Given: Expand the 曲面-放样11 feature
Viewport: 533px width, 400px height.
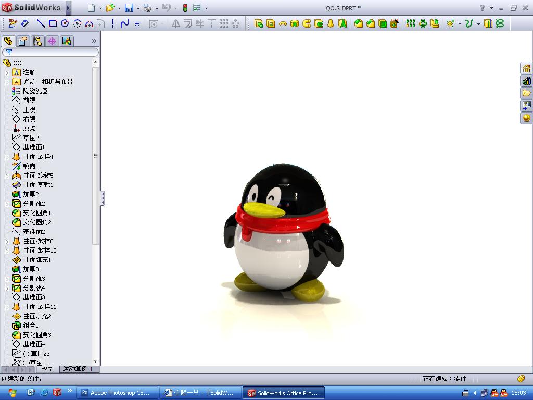Looking at the screenshot, I should tap(7, 307).
